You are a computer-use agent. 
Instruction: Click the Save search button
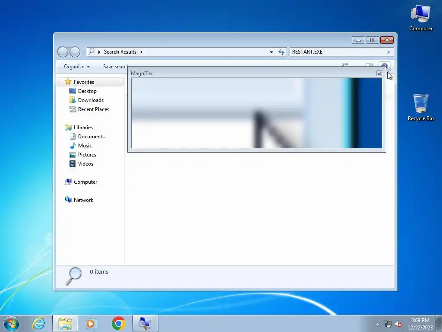(115, 67)
